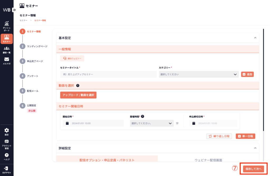Click the 繰り返し日程 button
Screen dimensions: 270x176
(x=219, y=136)
